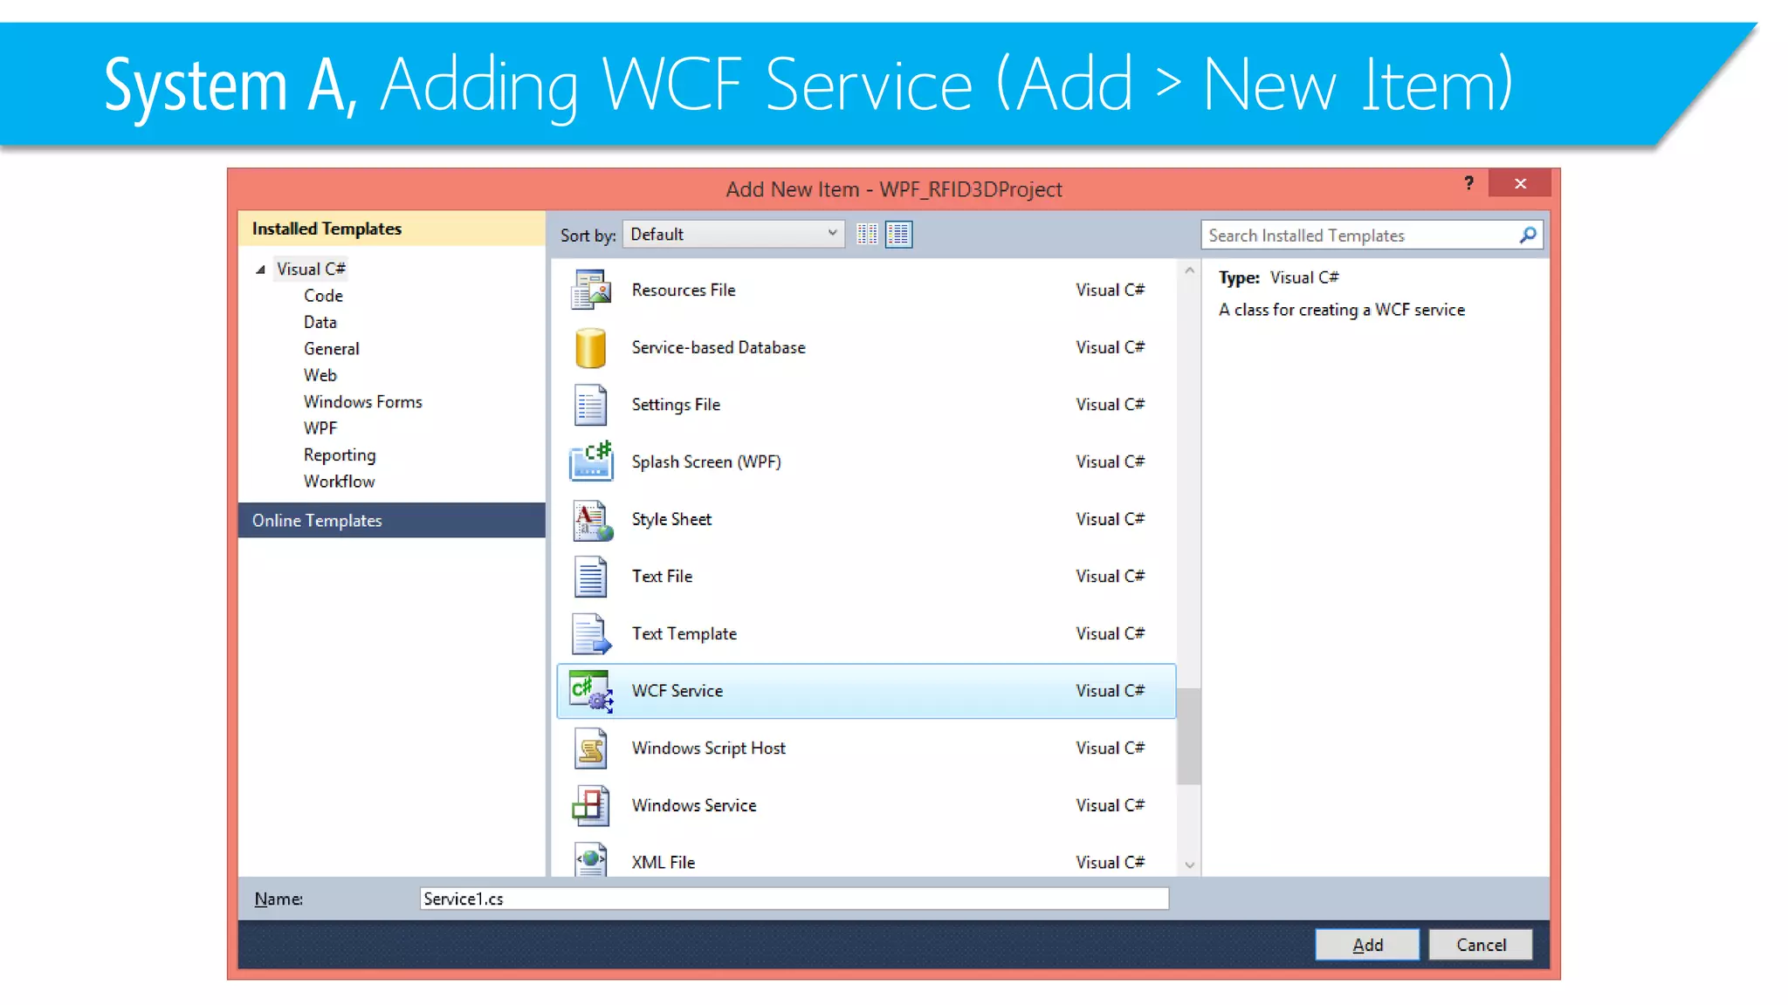Collapse the Visual C# tree node

[260, 270]
